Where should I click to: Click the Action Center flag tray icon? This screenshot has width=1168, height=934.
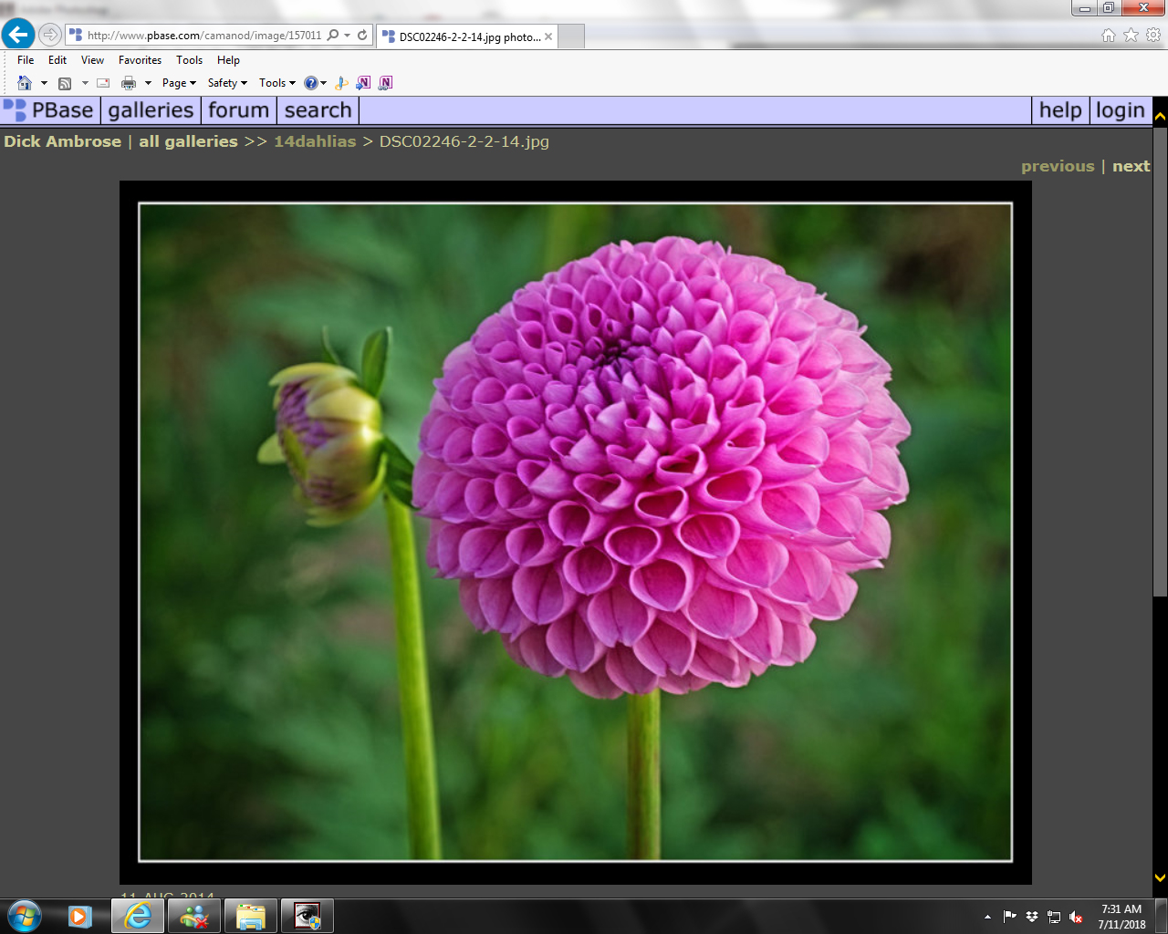coord(1009,917)
